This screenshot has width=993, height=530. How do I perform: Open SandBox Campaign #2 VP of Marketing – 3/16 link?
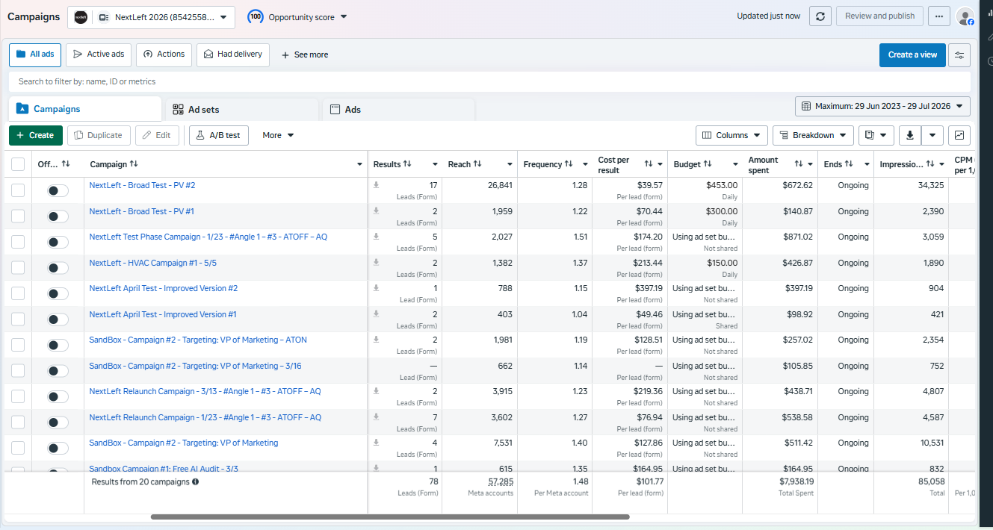pyautogui.click(x=195, y=366)
